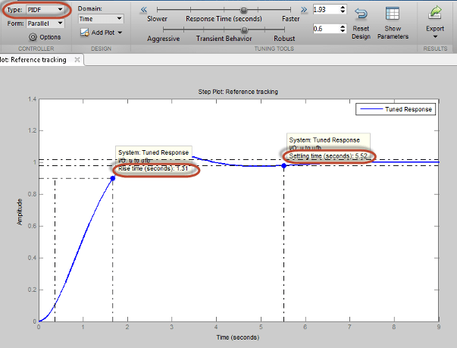The height and width of the screenshot is (348, 457).
Task: Increase the 1.93 response time with up arrow
Action: [343, 7]
